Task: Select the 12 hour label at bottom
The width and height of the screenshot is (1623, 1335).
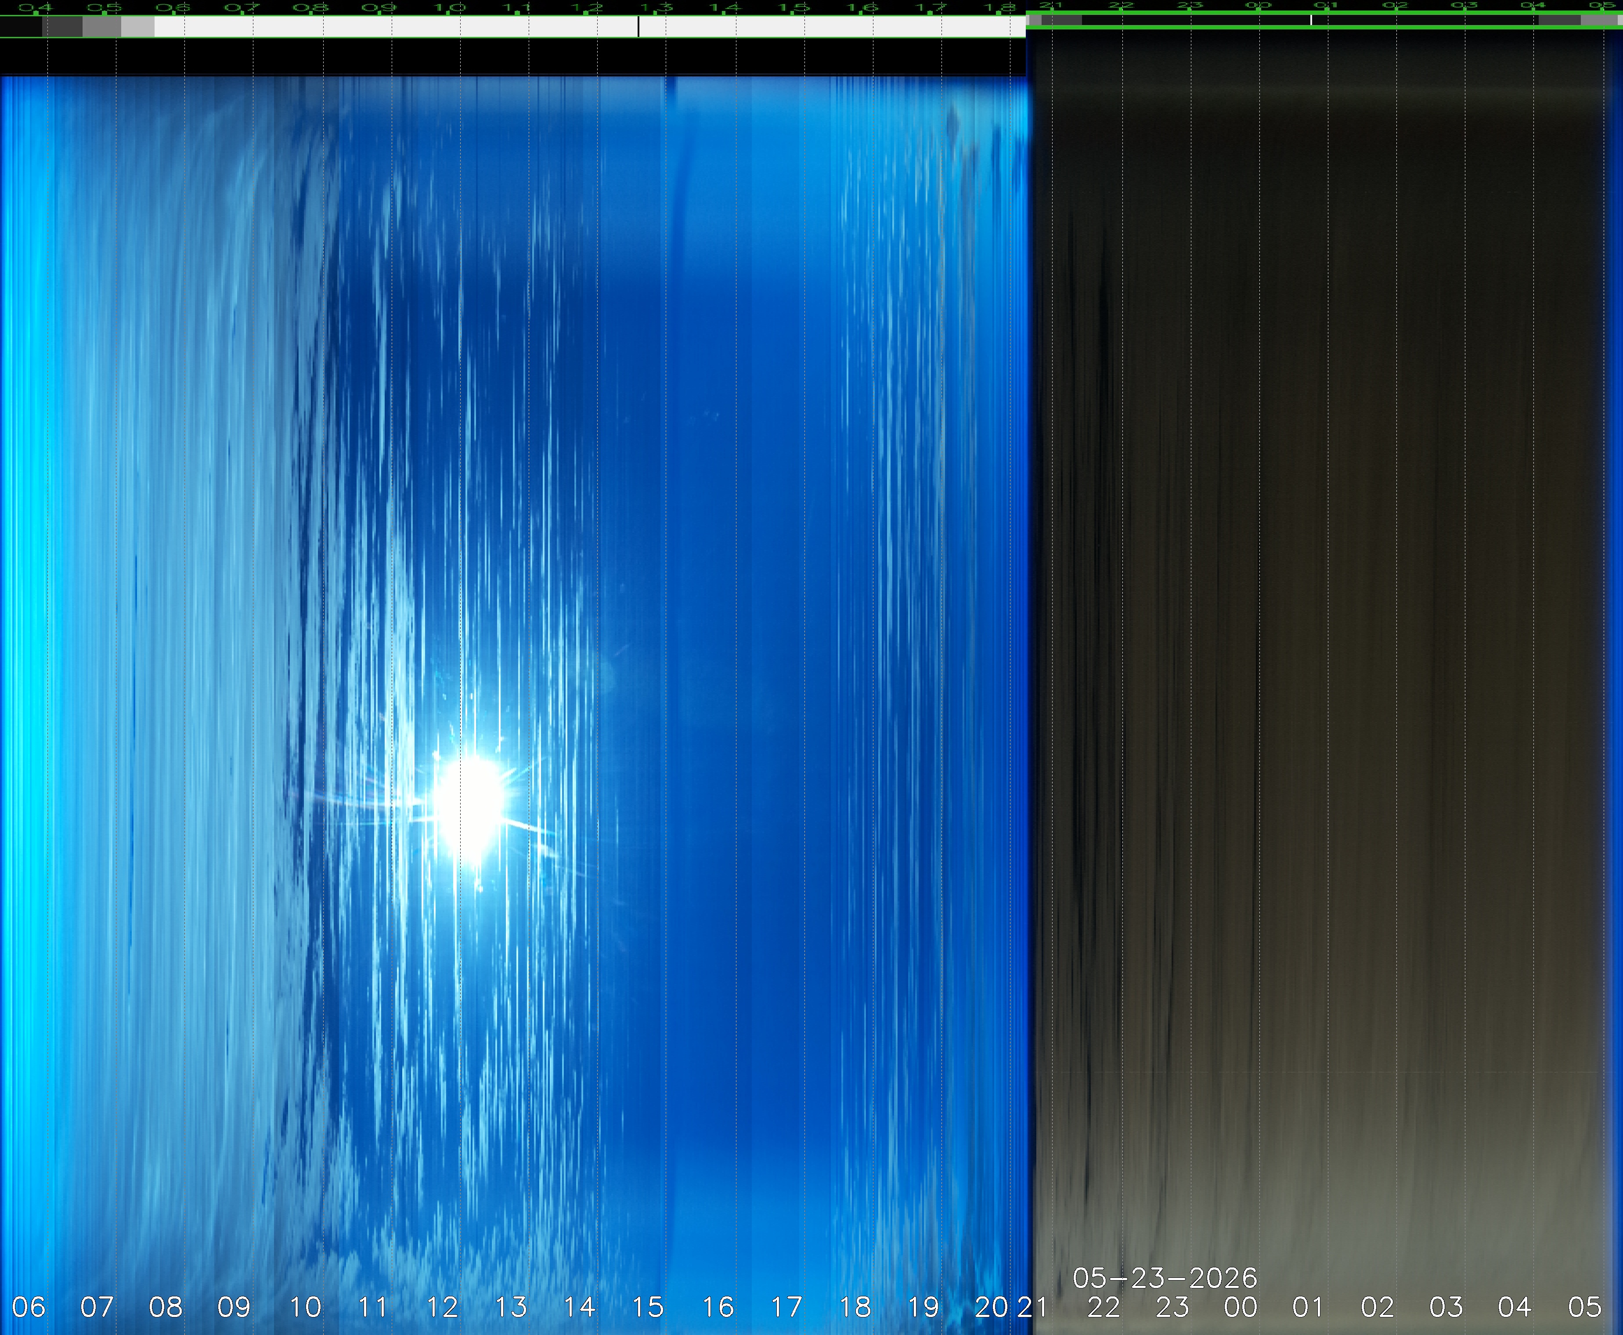Action: [442, 1306]
